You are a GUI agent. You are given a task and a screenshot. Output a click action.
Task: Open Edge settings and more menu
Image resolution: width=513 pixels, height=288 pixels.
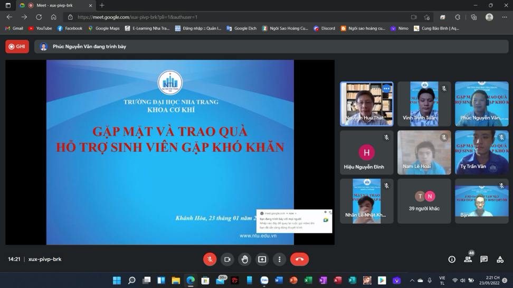tap(505, 17)
